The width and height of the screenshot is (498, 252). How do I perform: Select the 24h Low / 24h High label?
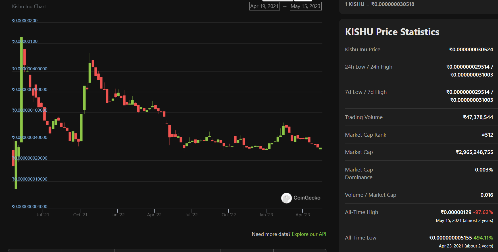[x=368, y=67]
